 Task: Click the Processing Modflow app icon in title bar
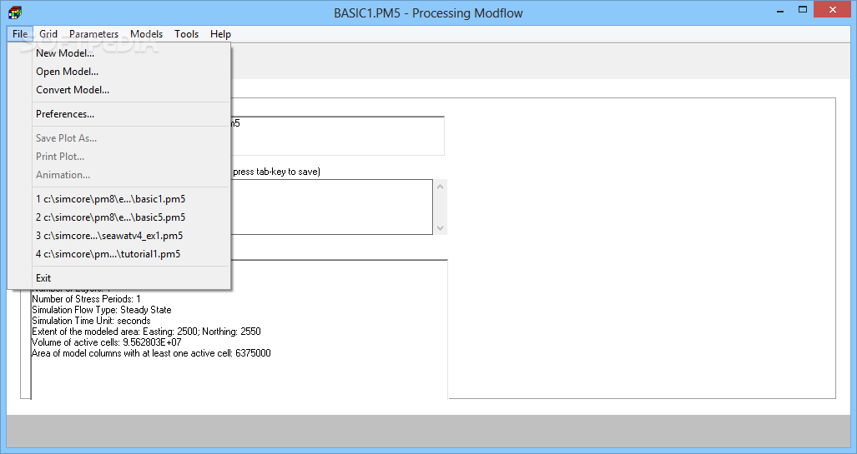pos(15,12)
